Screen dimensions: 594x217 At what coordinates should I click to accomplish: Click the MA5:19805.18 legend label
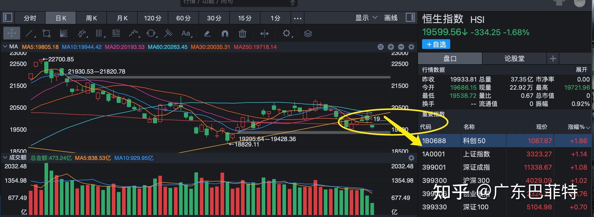(x=40, y=47)
